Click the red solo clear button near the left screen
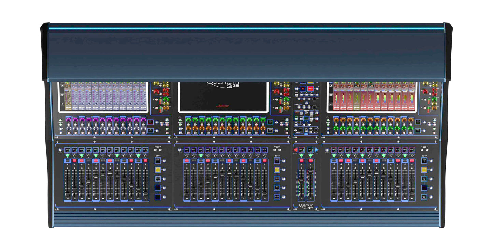 [150, 121]
